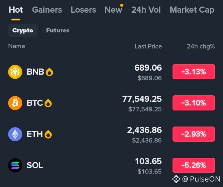Screen dimensions: 223x187
Task: Sort by the Last Price column header
Action: point(148,46)
